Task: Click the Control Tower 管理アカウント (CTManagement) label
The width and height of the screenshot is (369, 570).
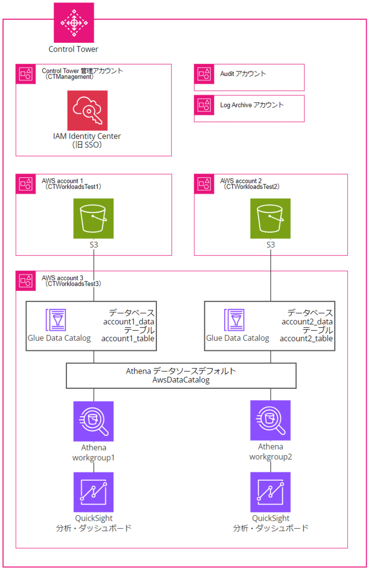Action: tap(82, 74)
